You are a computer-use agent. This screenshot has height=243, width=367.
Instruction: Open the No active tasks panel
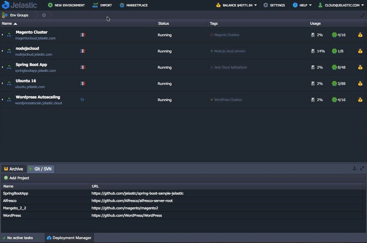tap(18, 238)
